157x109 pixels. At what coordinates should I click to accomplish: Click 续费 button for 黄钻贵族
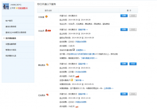tap(124, 64)
